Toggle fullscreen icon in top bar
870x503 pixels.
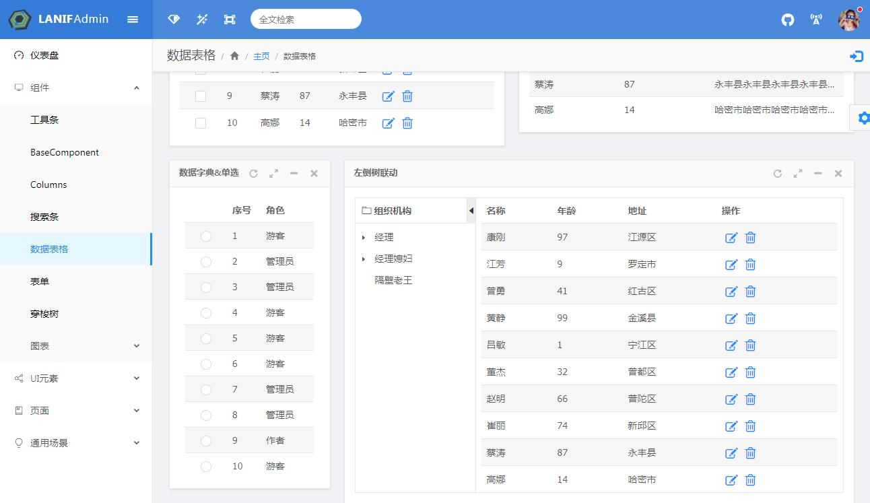(x=230, y=20)
